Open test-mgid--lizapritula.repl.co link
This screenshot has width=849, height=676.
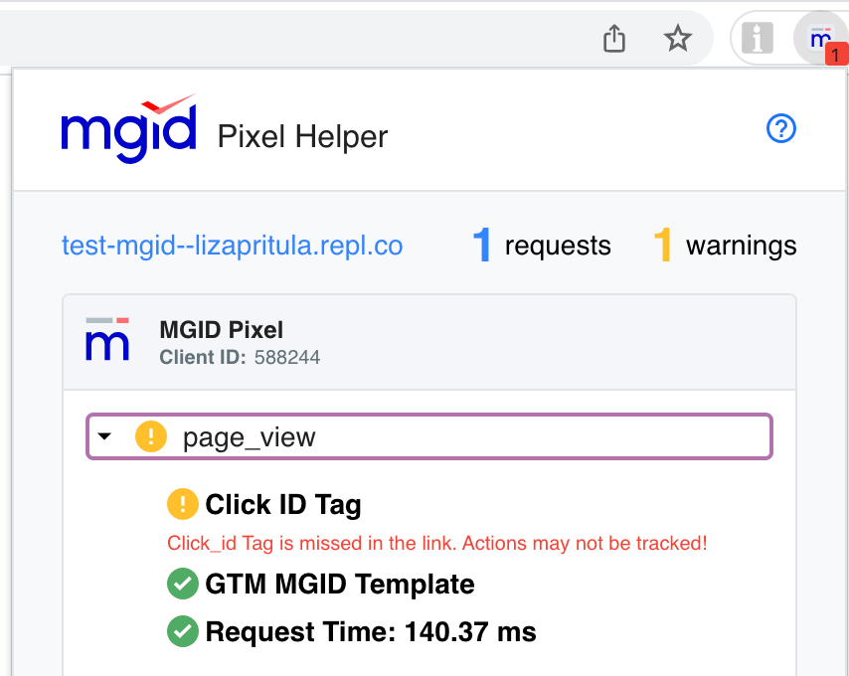(231, 246)
